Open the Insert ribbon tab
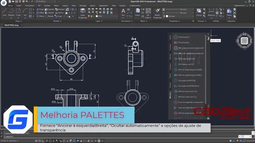This screenshot has width=255, height=143. [19, 6]
